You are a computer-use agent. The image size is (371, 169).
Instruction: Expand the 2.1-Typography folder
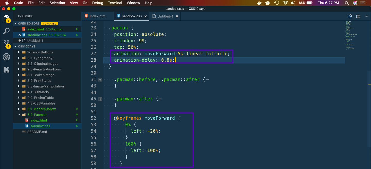(x=19, y=58)
